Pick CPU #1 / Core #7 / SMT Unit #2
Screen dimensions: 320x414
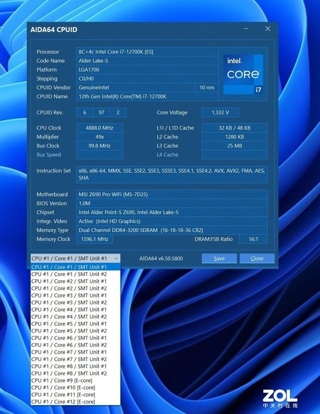pyautogui.click(x=75, y=359)
